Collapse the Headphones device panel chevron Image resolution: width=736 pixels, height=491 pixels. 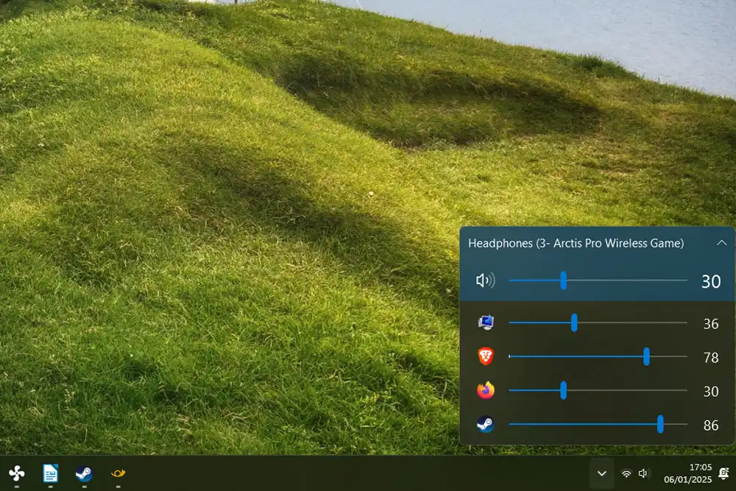click(x=721, y=243)
